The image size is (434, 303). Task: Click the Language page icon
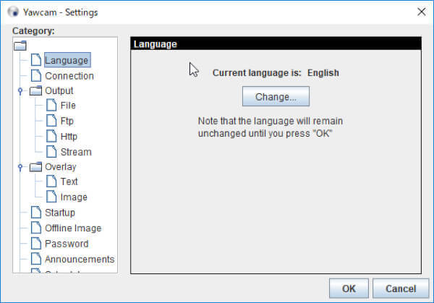36,60
